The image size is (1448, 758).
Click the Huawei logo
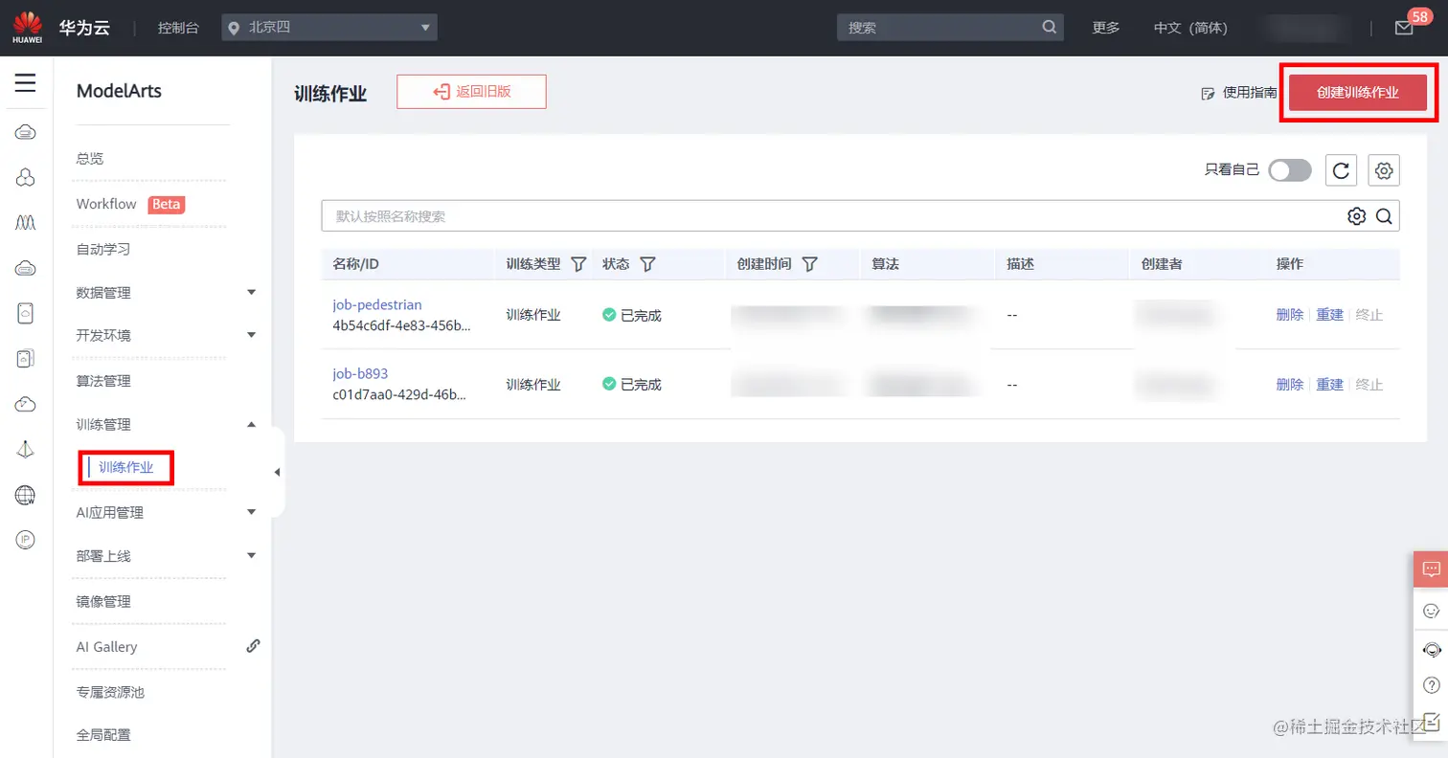[27, 28]
